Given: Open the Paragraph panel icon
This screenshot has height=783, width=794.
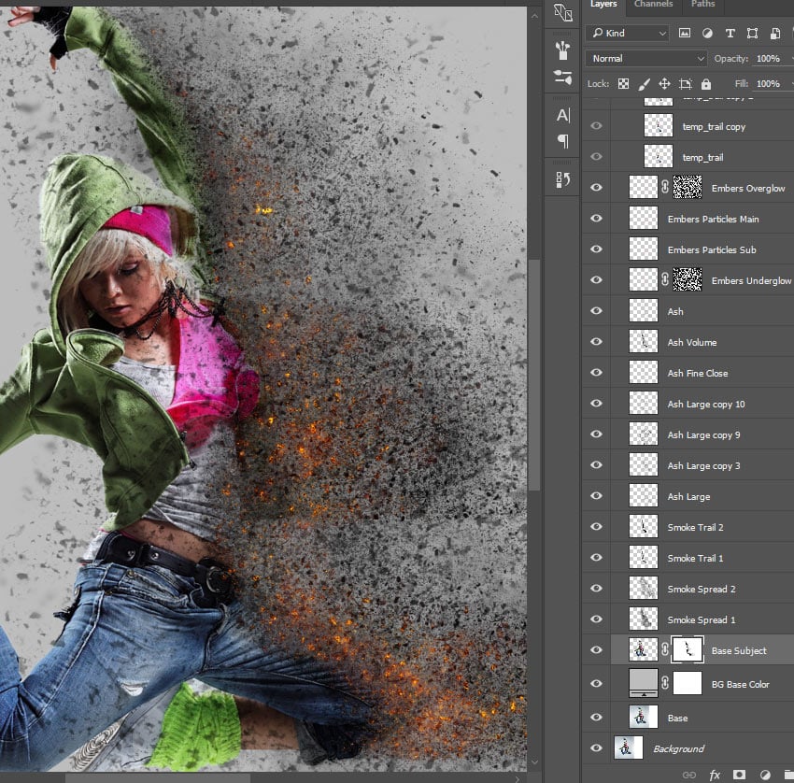Looking at the screenshot, I should point(562,141).
